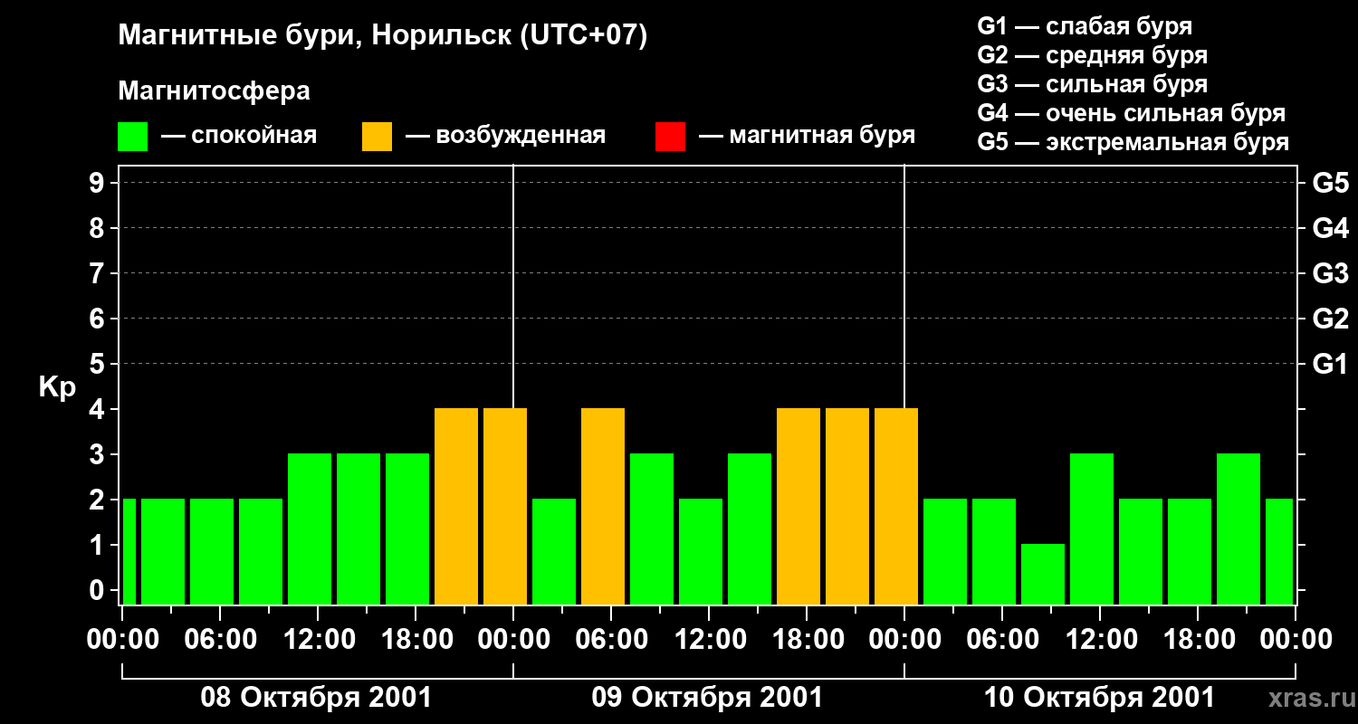Click the right-axis "G4" storm level label

pos(1330,228)
